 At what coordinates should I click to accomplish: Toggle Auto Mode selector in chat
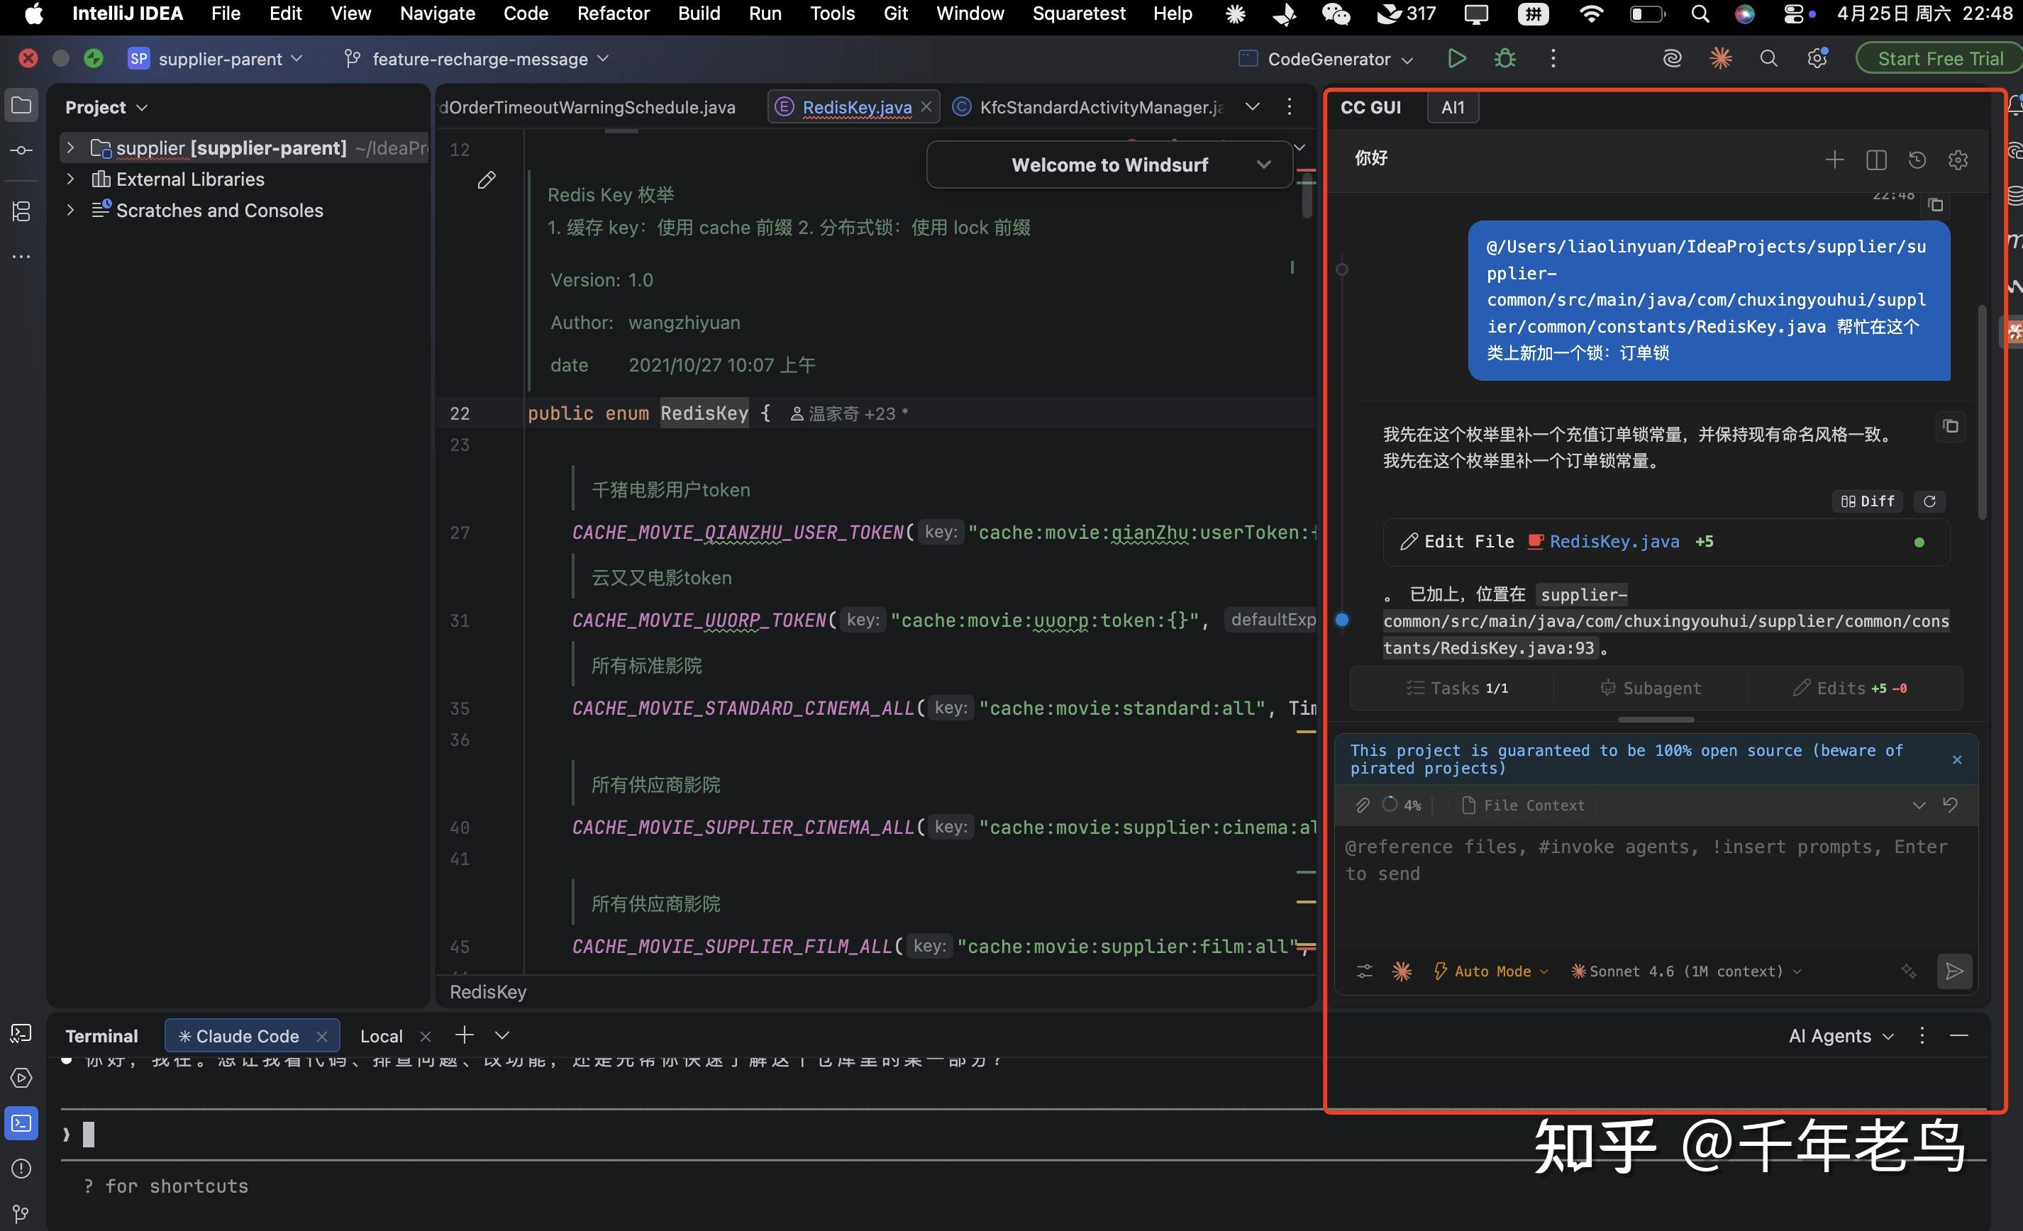coord(1490,971)
